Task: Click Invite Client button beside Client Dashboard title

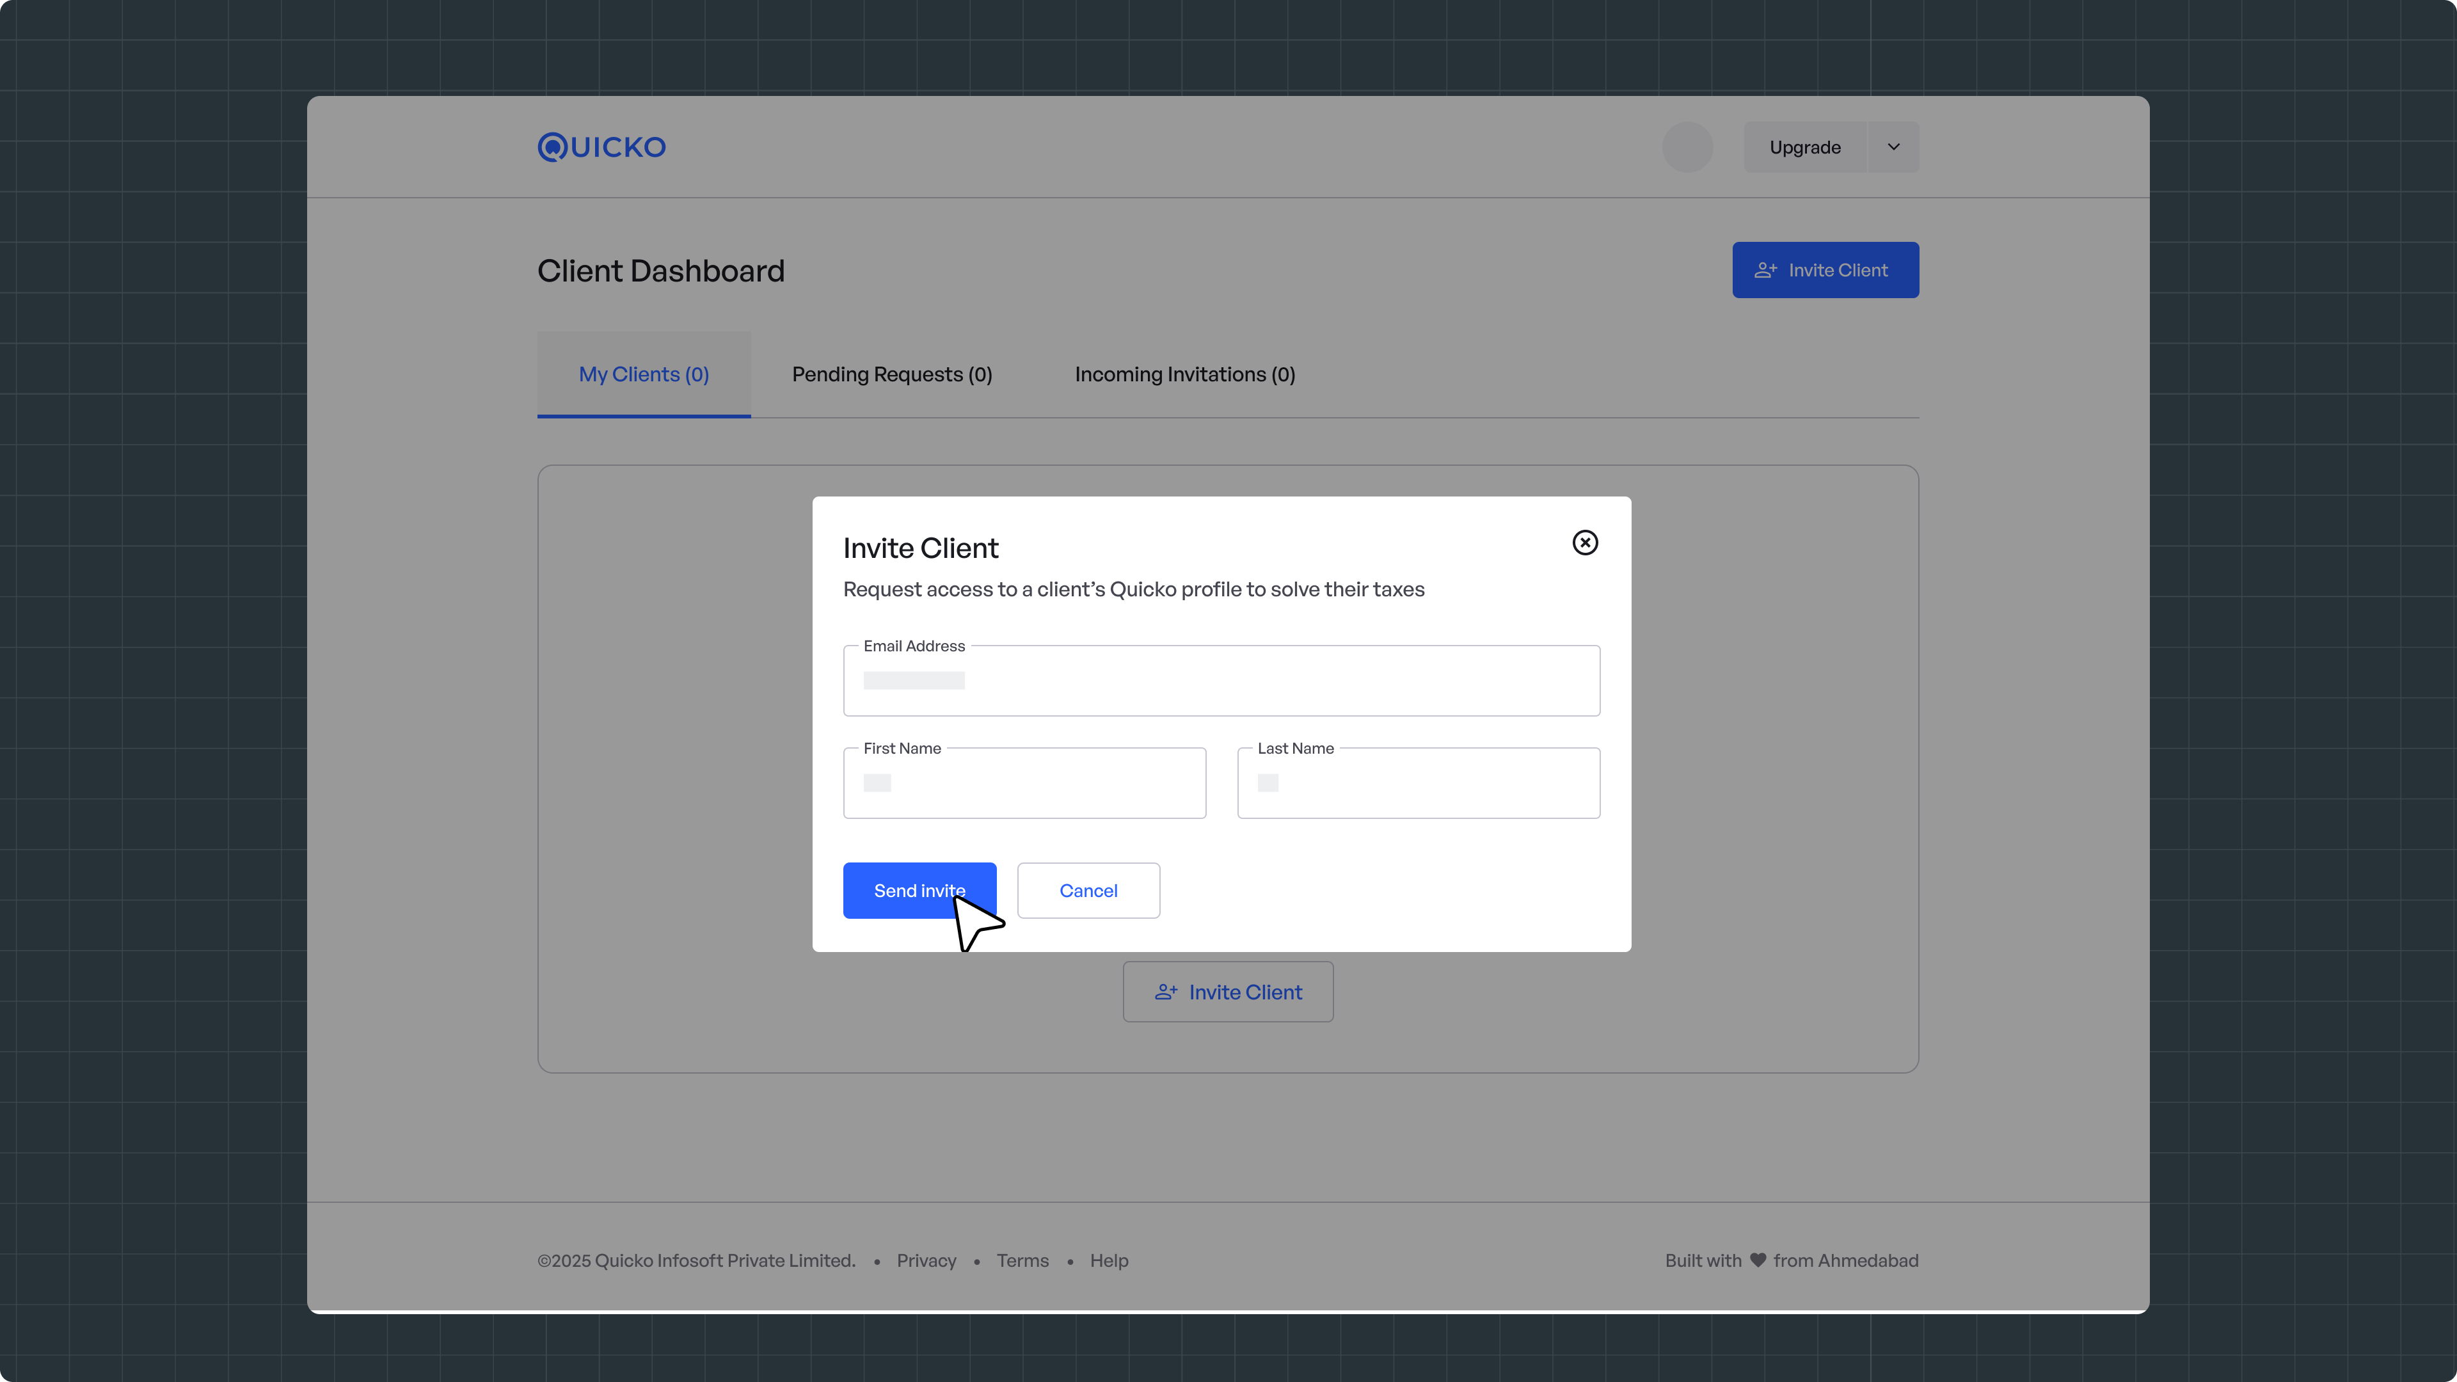Action: 1825,270
